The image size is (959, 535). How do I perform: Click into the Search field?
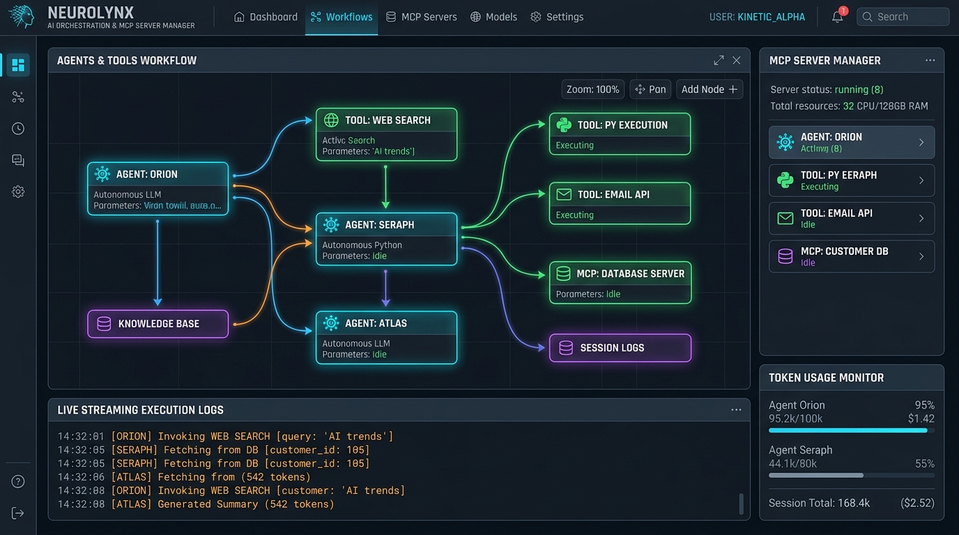pyautogui.click(x=903, y=17)
